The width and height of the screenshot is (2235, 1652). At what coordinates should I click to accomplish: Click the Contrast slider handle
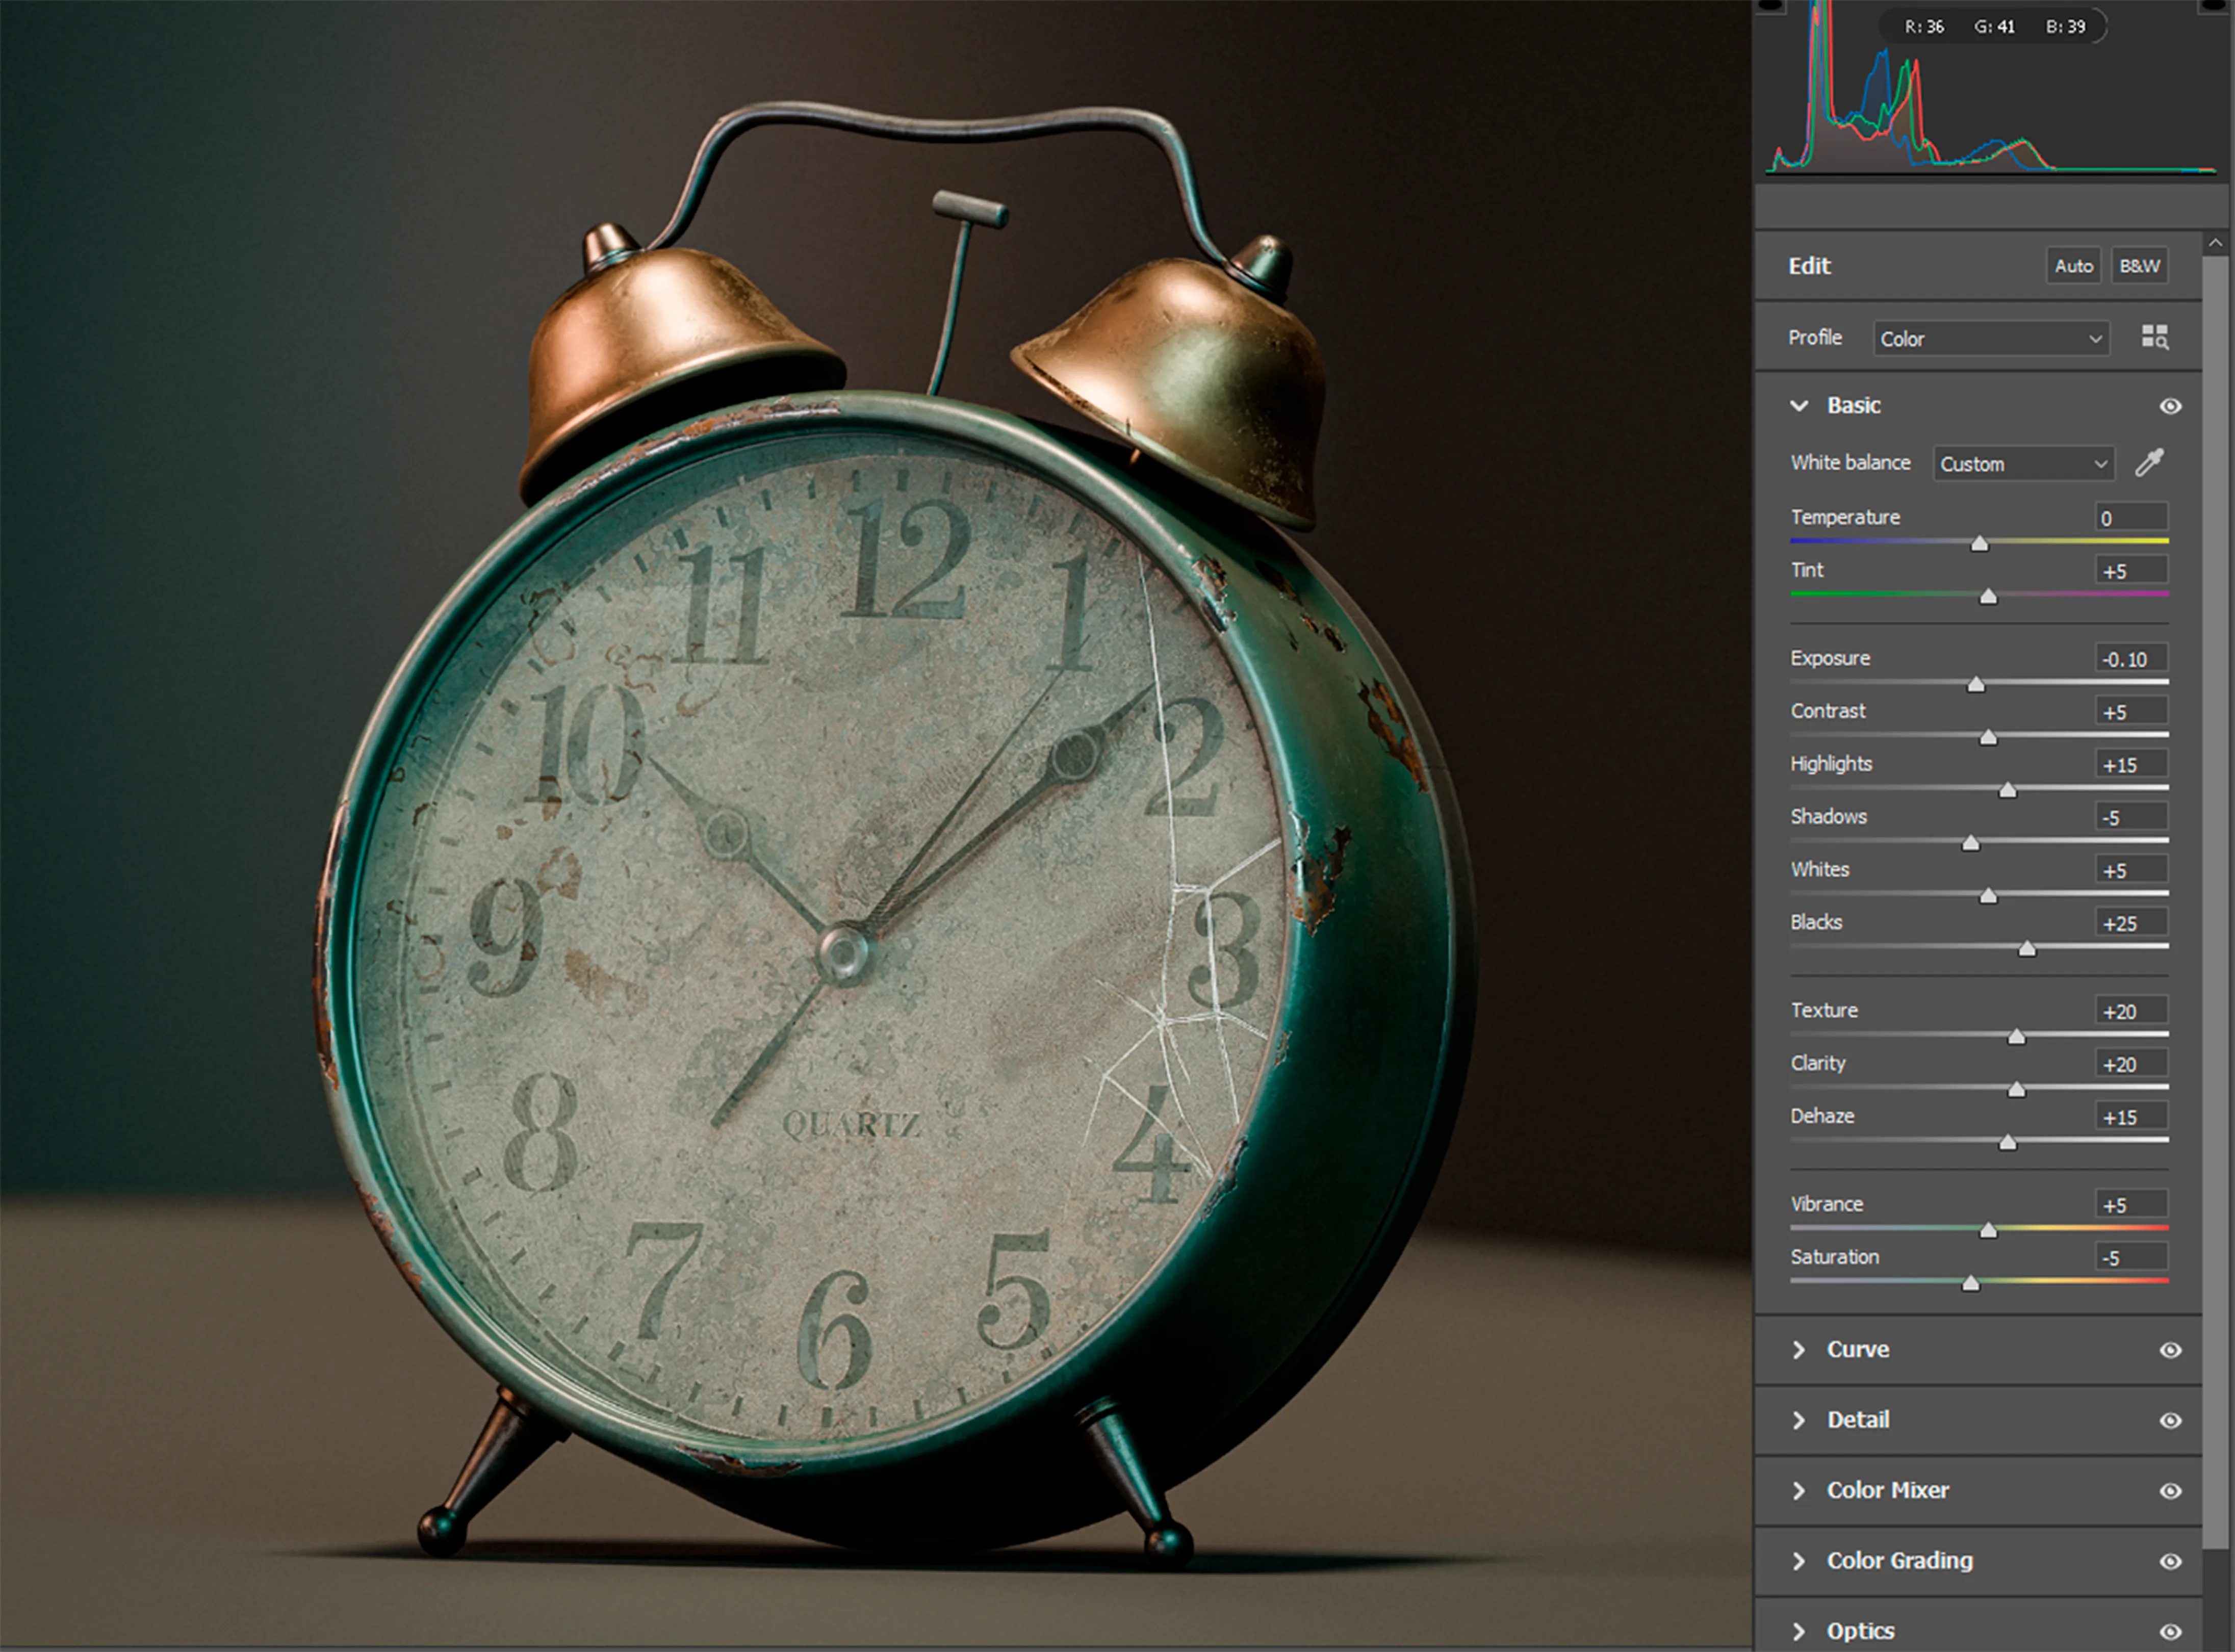point(1989,737)
